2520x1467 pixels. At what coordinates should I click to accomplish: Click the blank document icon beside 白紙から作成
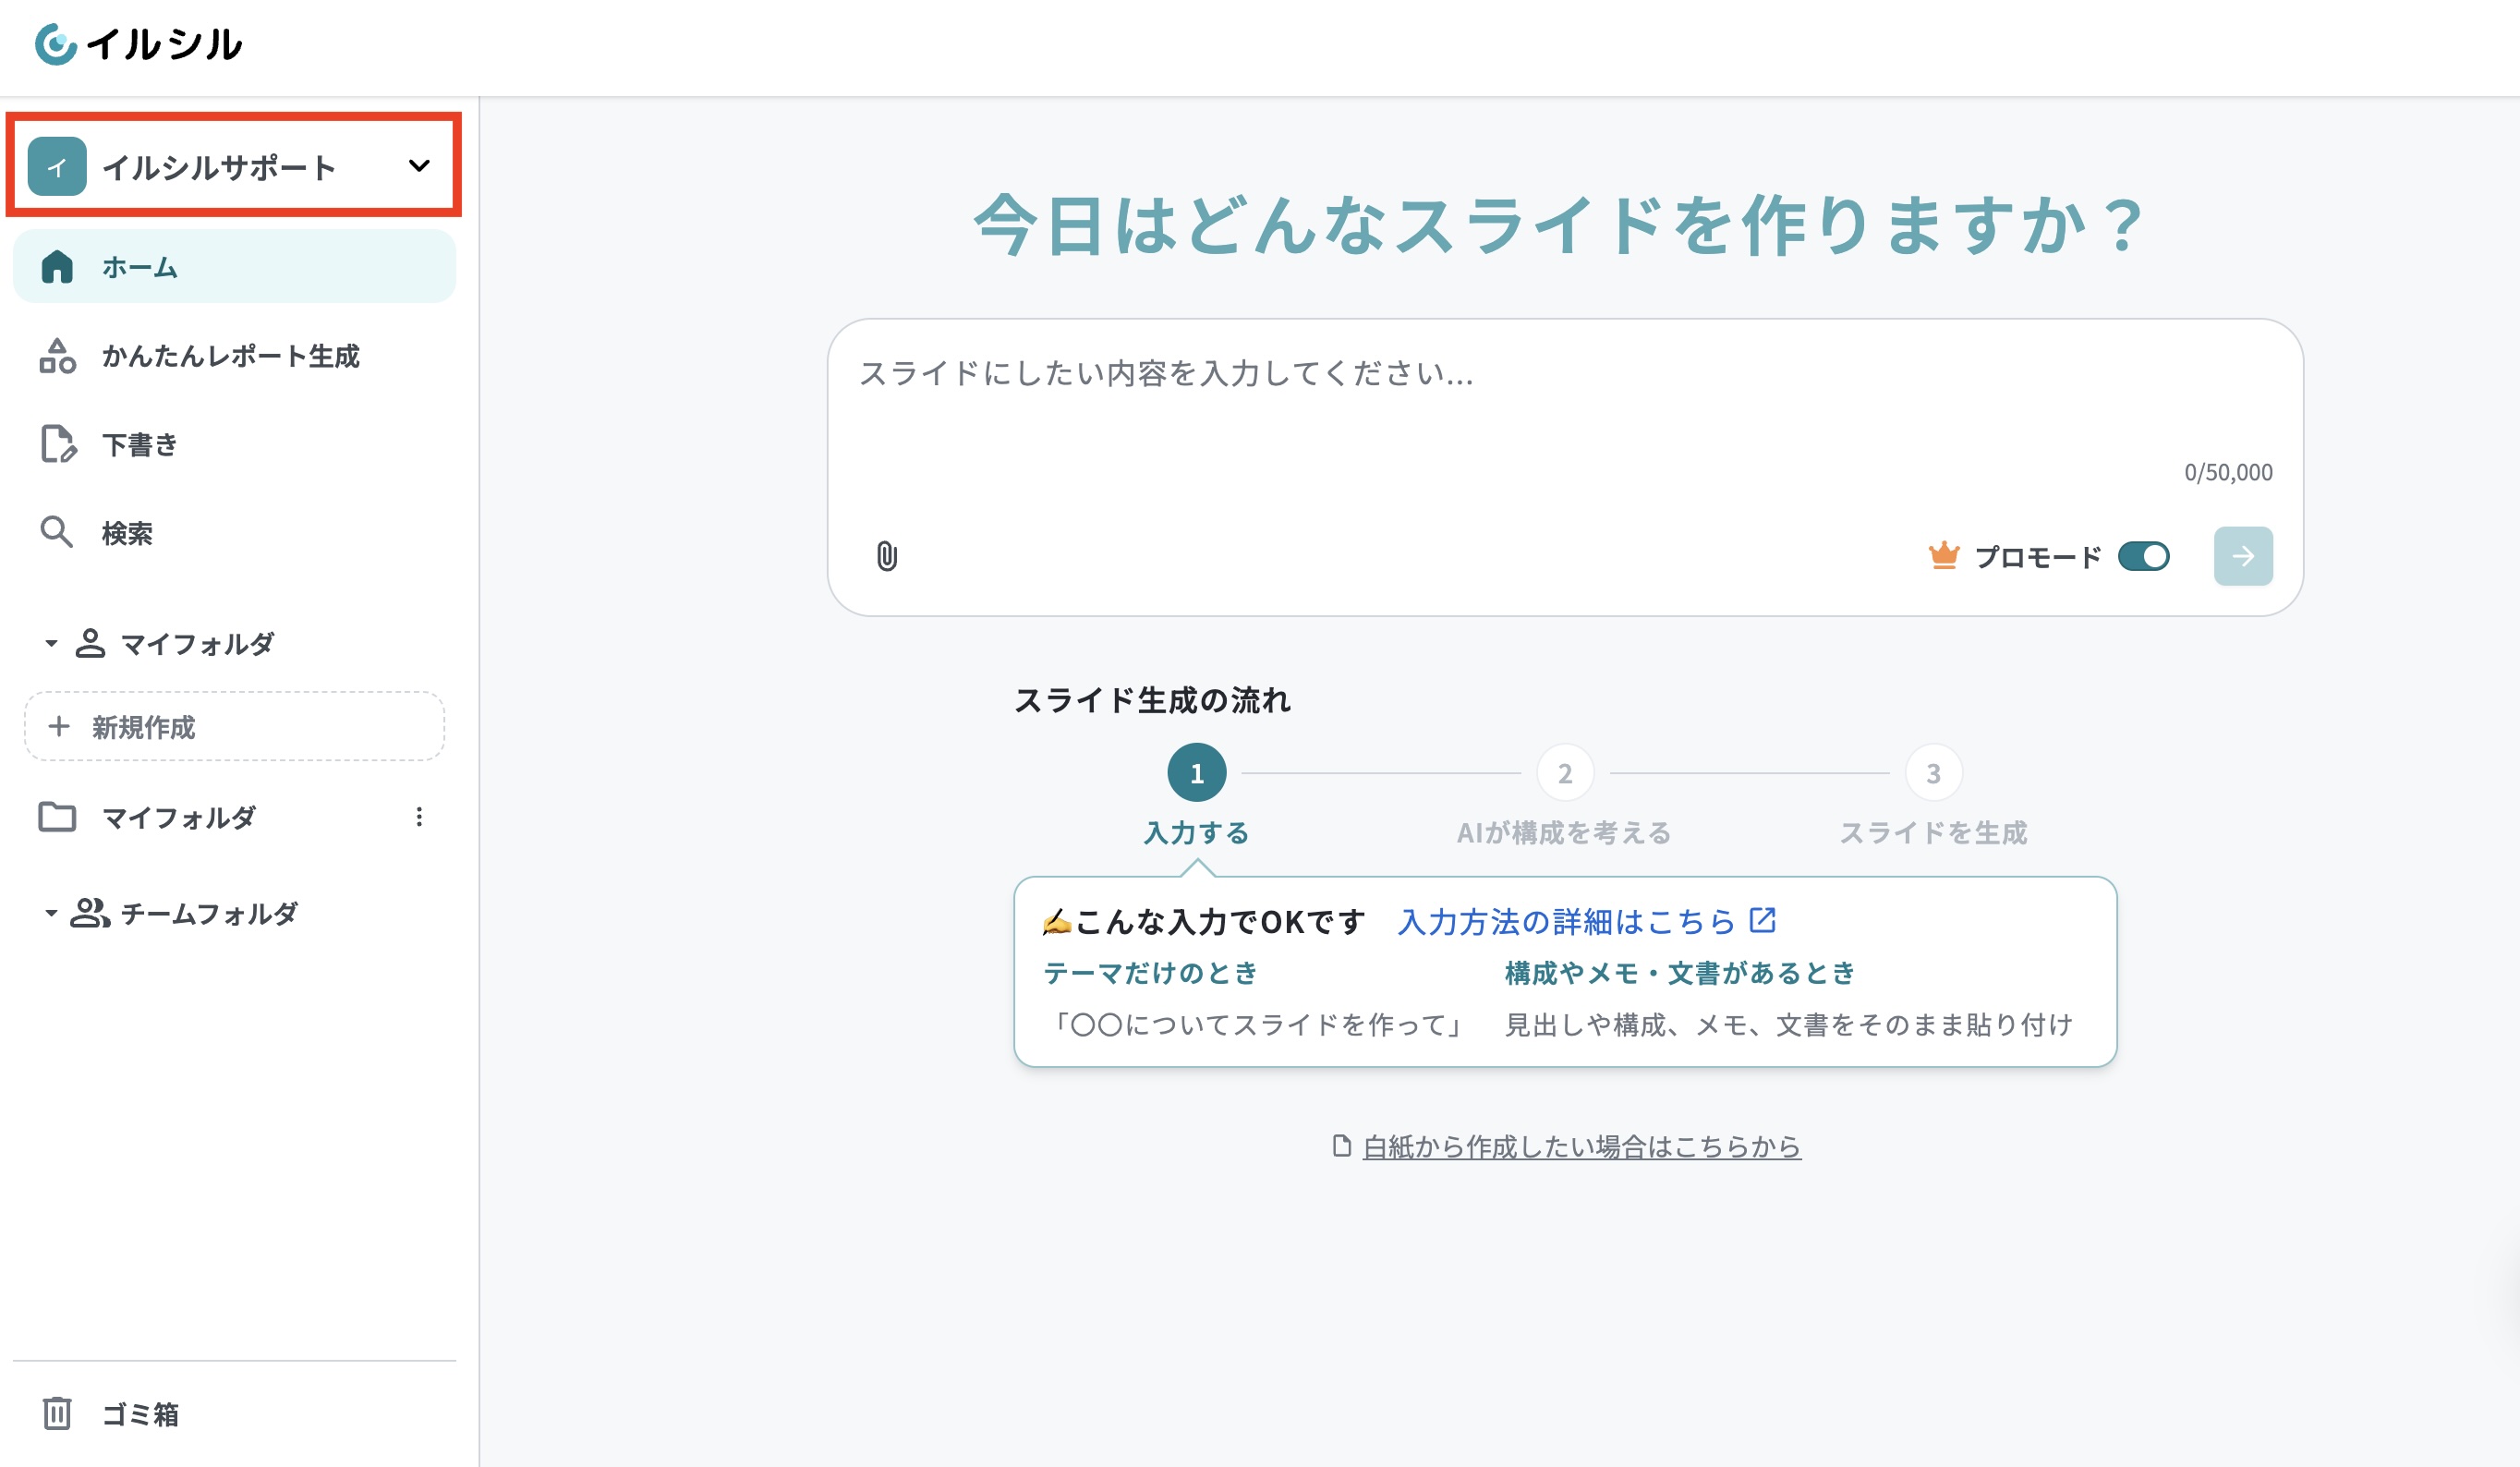click(x=1342, y=1146)
